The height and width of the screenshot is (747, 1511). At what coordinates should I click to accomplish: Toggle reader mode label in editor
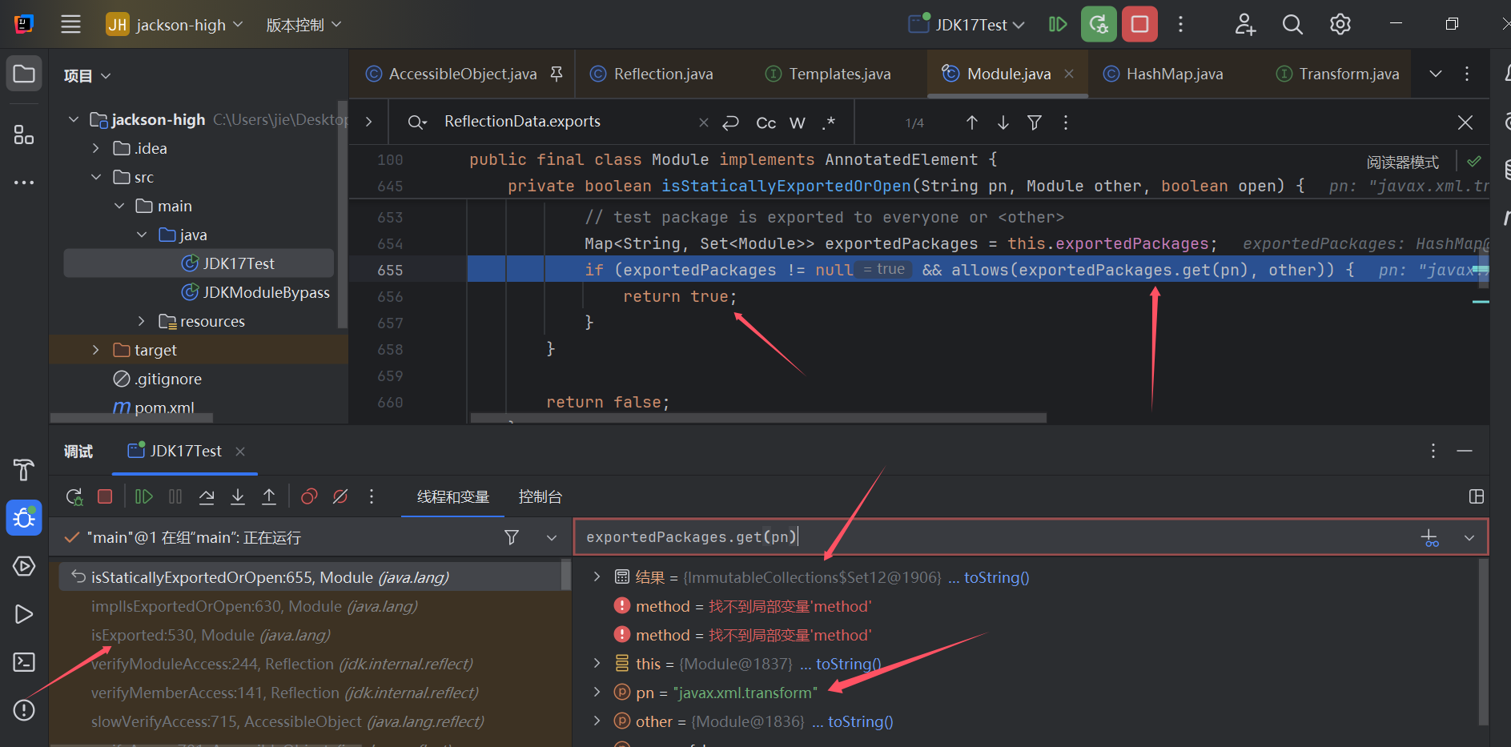click(x=1402, y=162)
